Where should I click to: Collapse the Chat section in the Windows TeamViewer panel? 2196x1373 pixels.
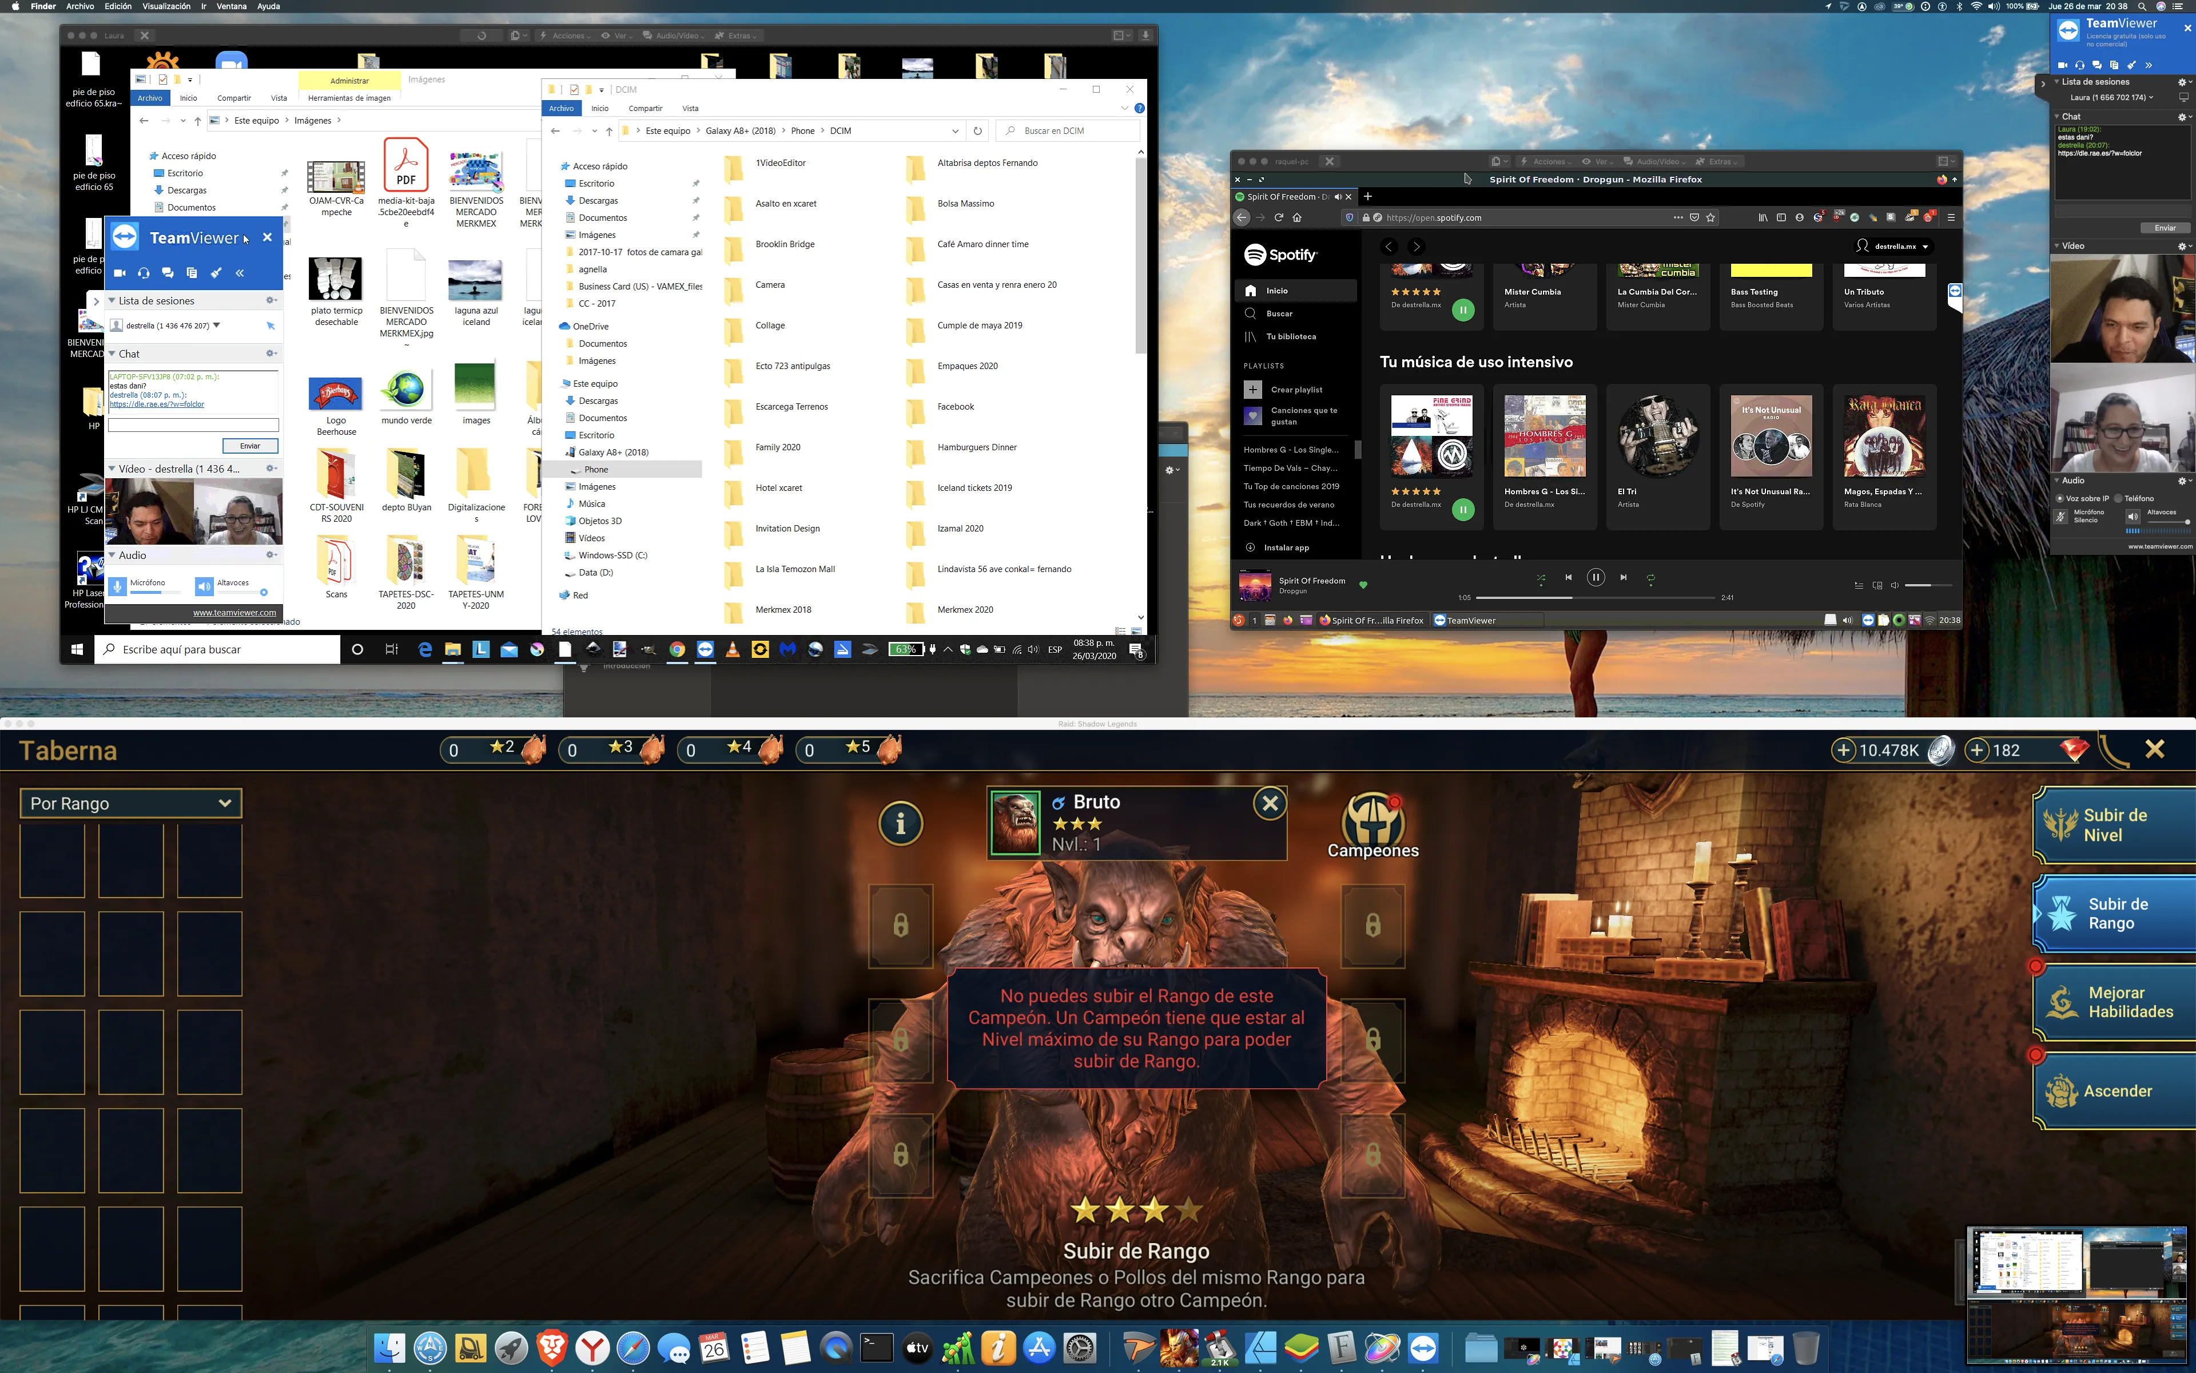click(112, 354)
